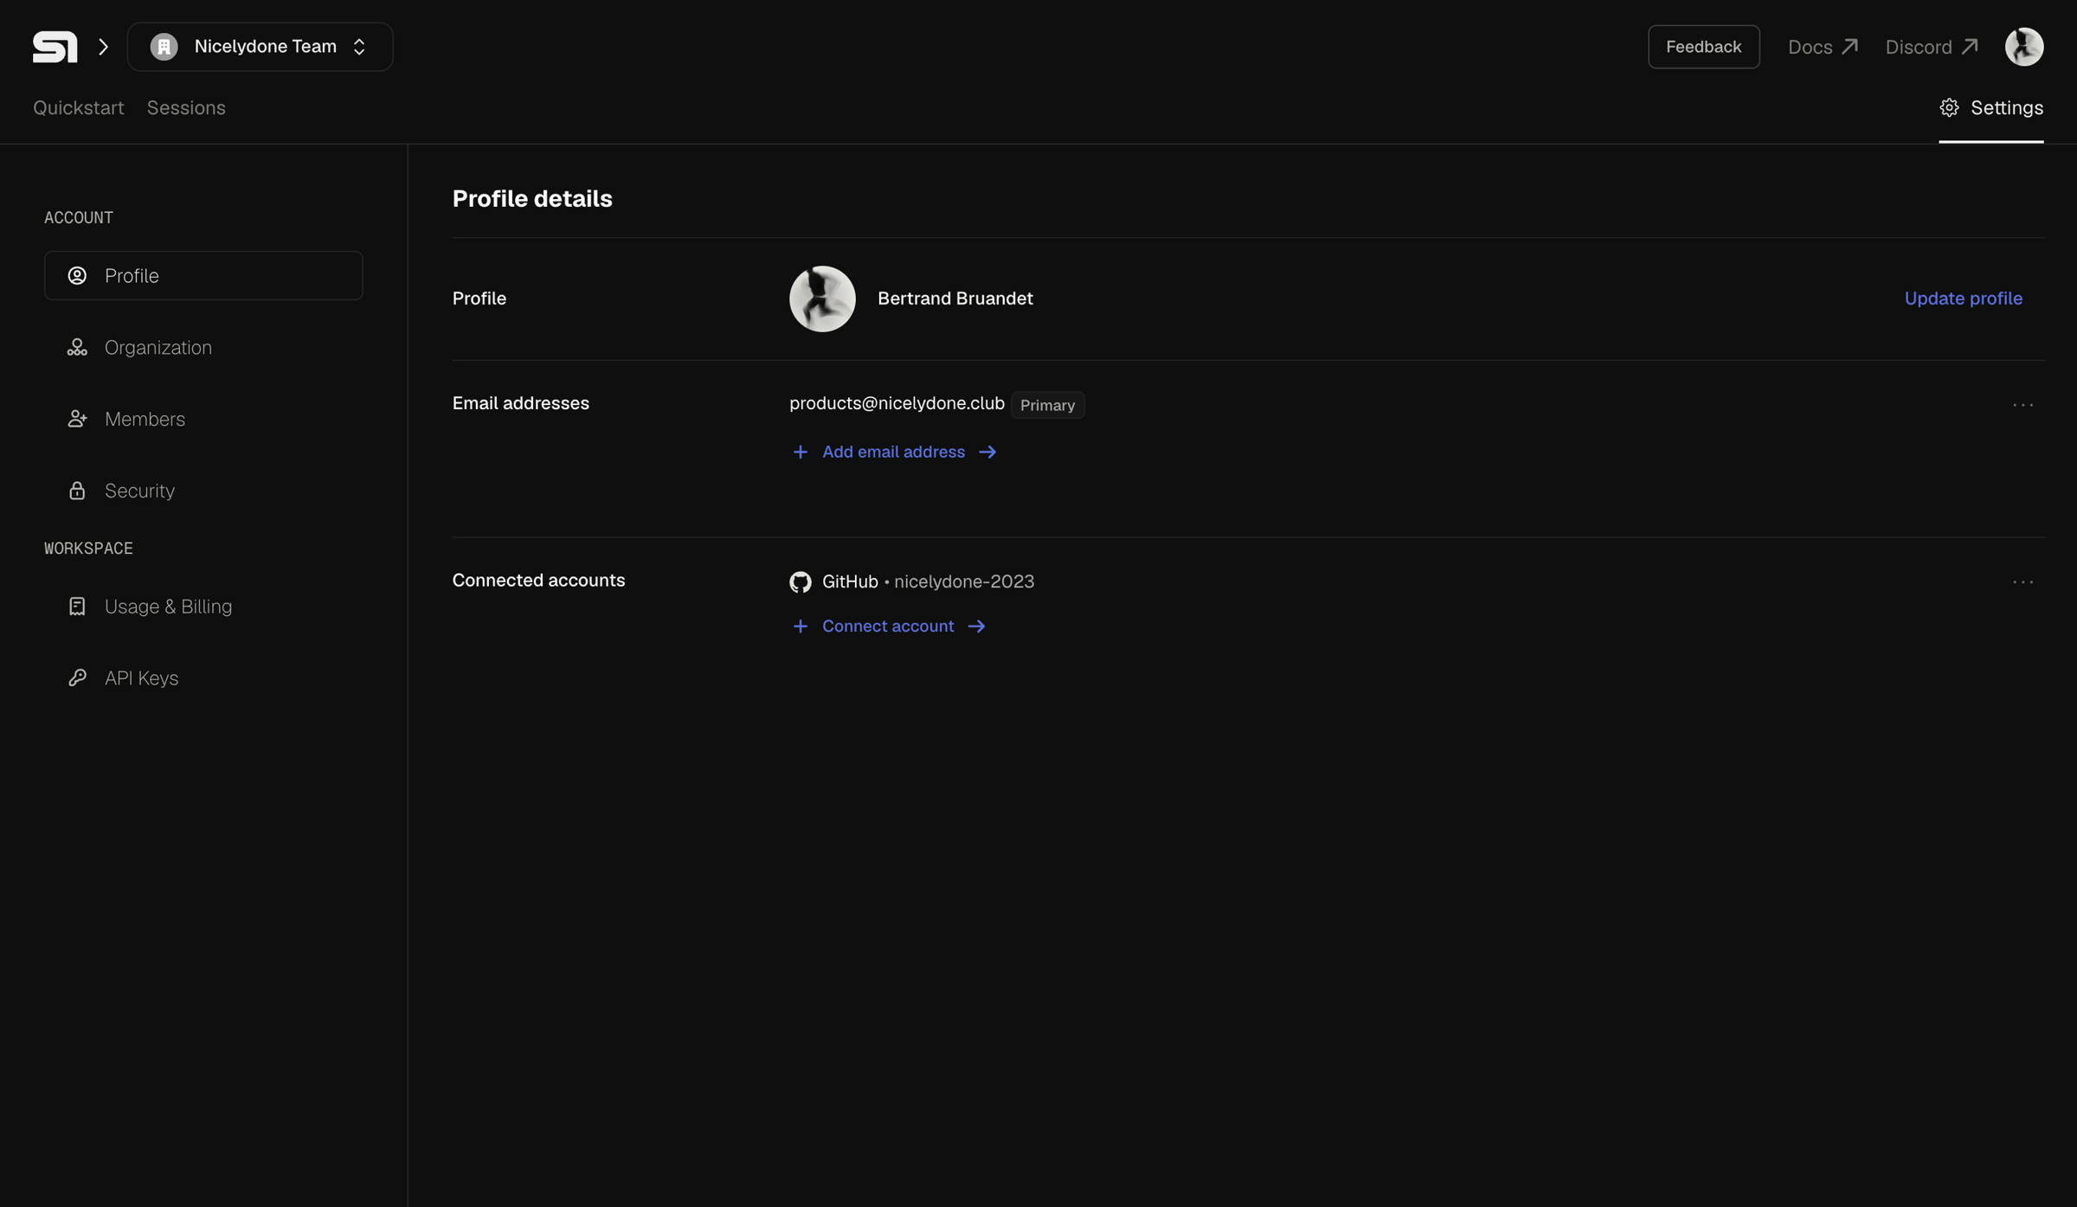Click Add email address link

pos(894,452)
